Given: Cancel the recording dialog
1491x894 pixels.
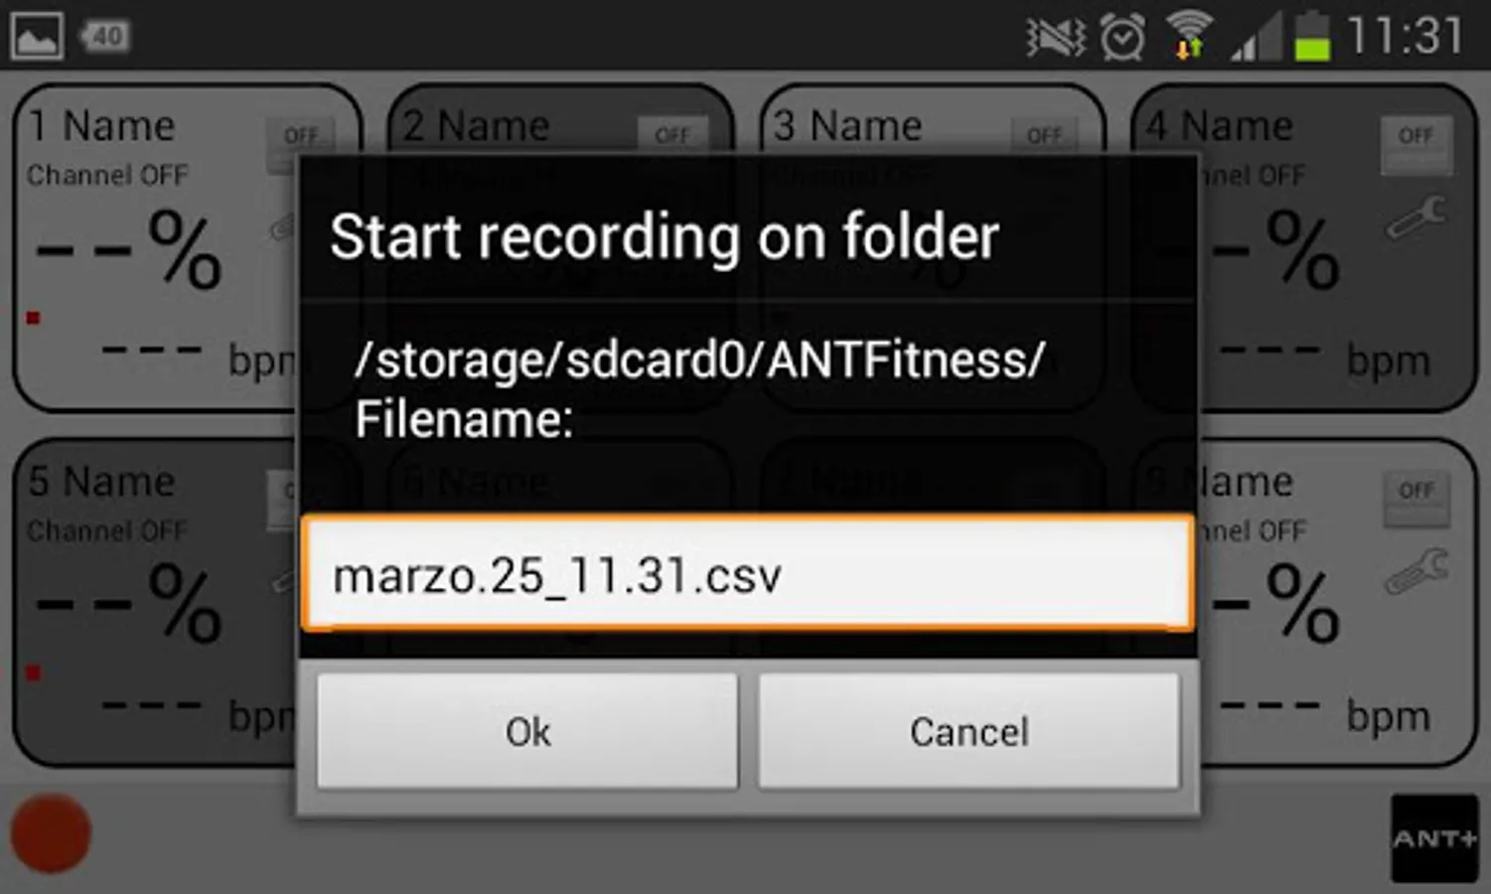Looking at the screenshot, I should coord(969,731).
